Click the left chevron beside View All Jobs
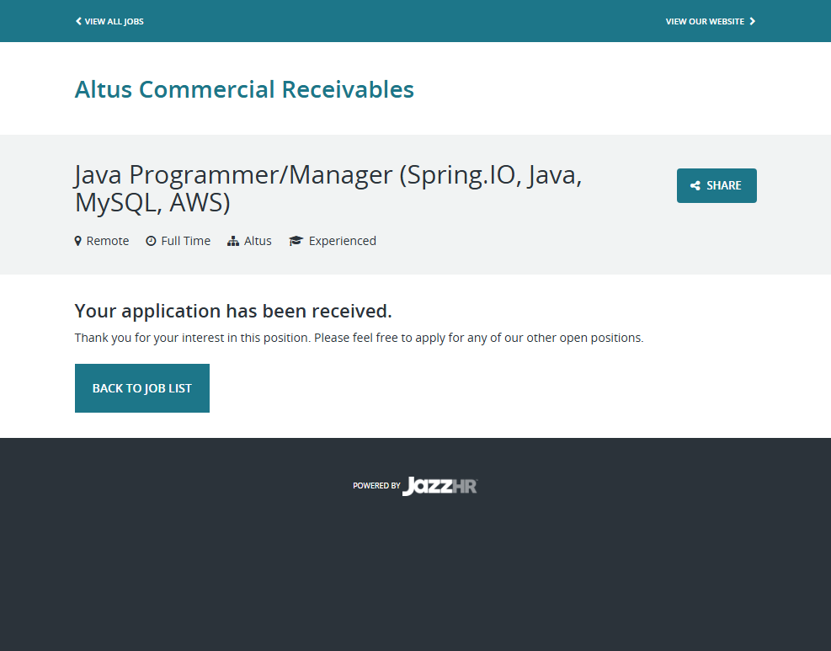 [x=78, y=21]
